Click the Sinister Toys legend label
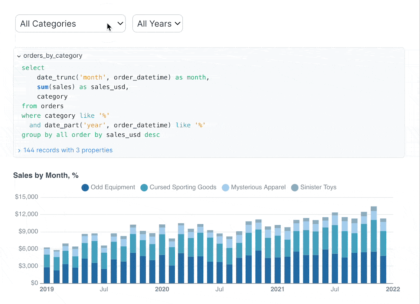Viewport: 420px width, 304px height. [x=318, y=187]
